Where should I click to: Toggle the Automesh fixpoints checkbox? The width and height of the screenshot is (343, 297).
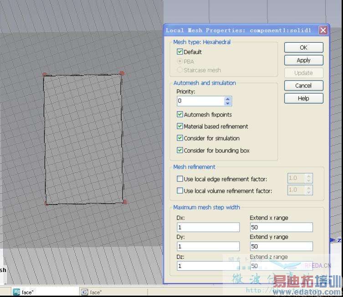179,115
